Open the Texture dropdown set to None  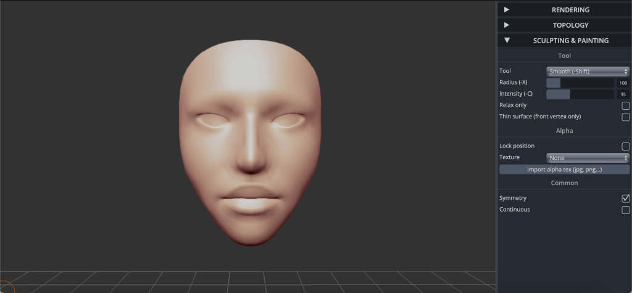click(x=588, y=158)
